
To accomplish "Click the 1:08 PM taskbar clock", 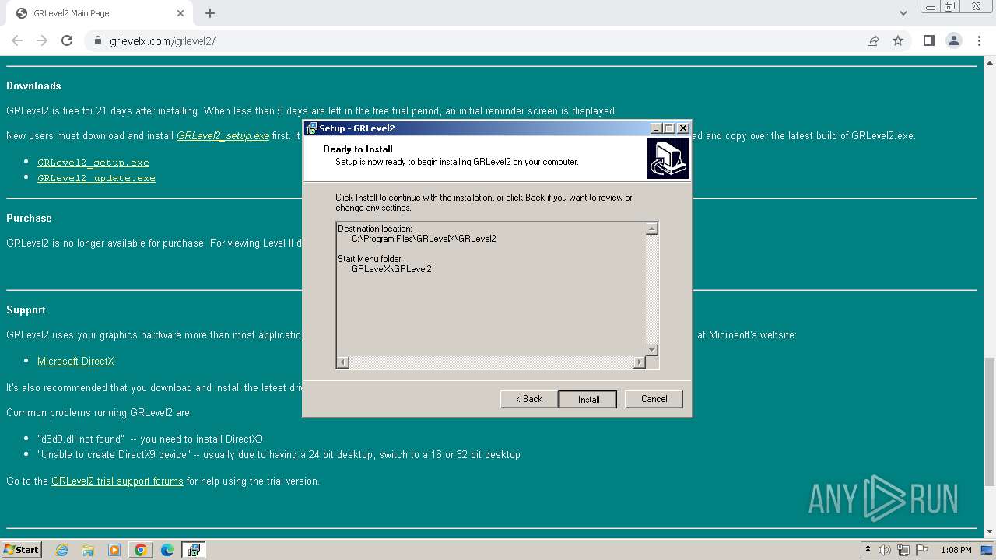I will click(x=956, y=550).
